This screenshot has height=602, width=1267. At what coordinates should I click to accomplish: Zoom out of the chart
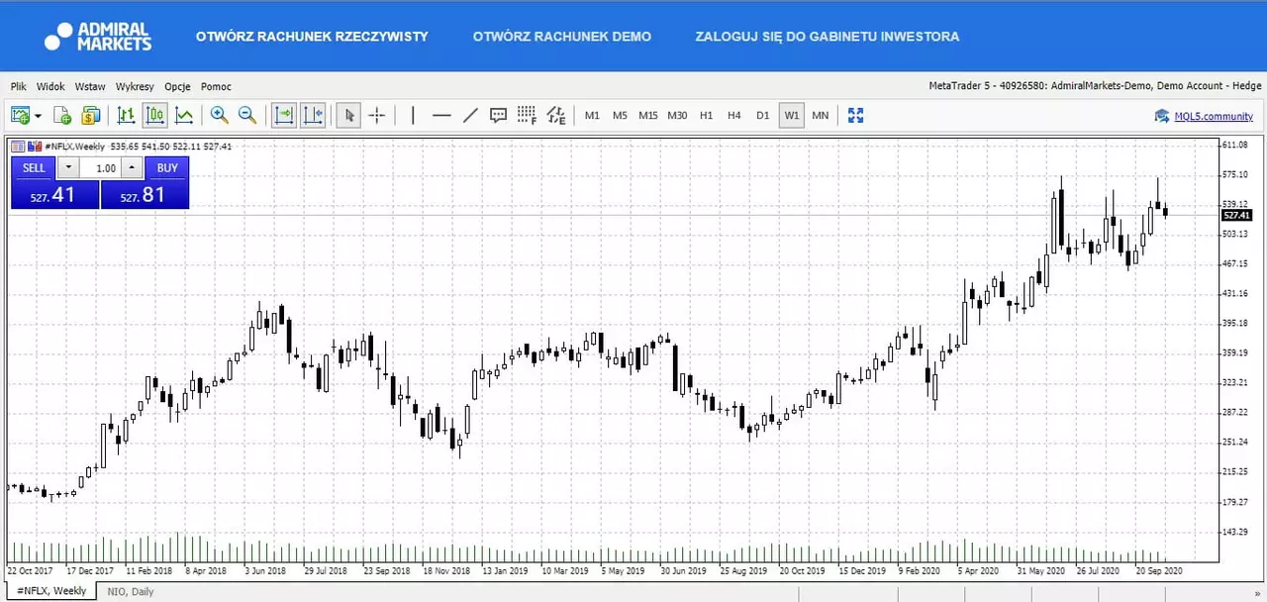coord(247,116)
